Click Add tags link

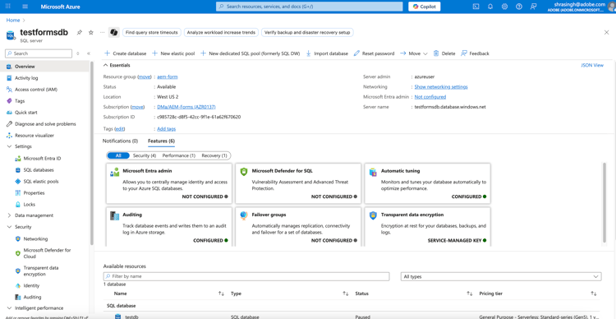(x=166, y=128)
